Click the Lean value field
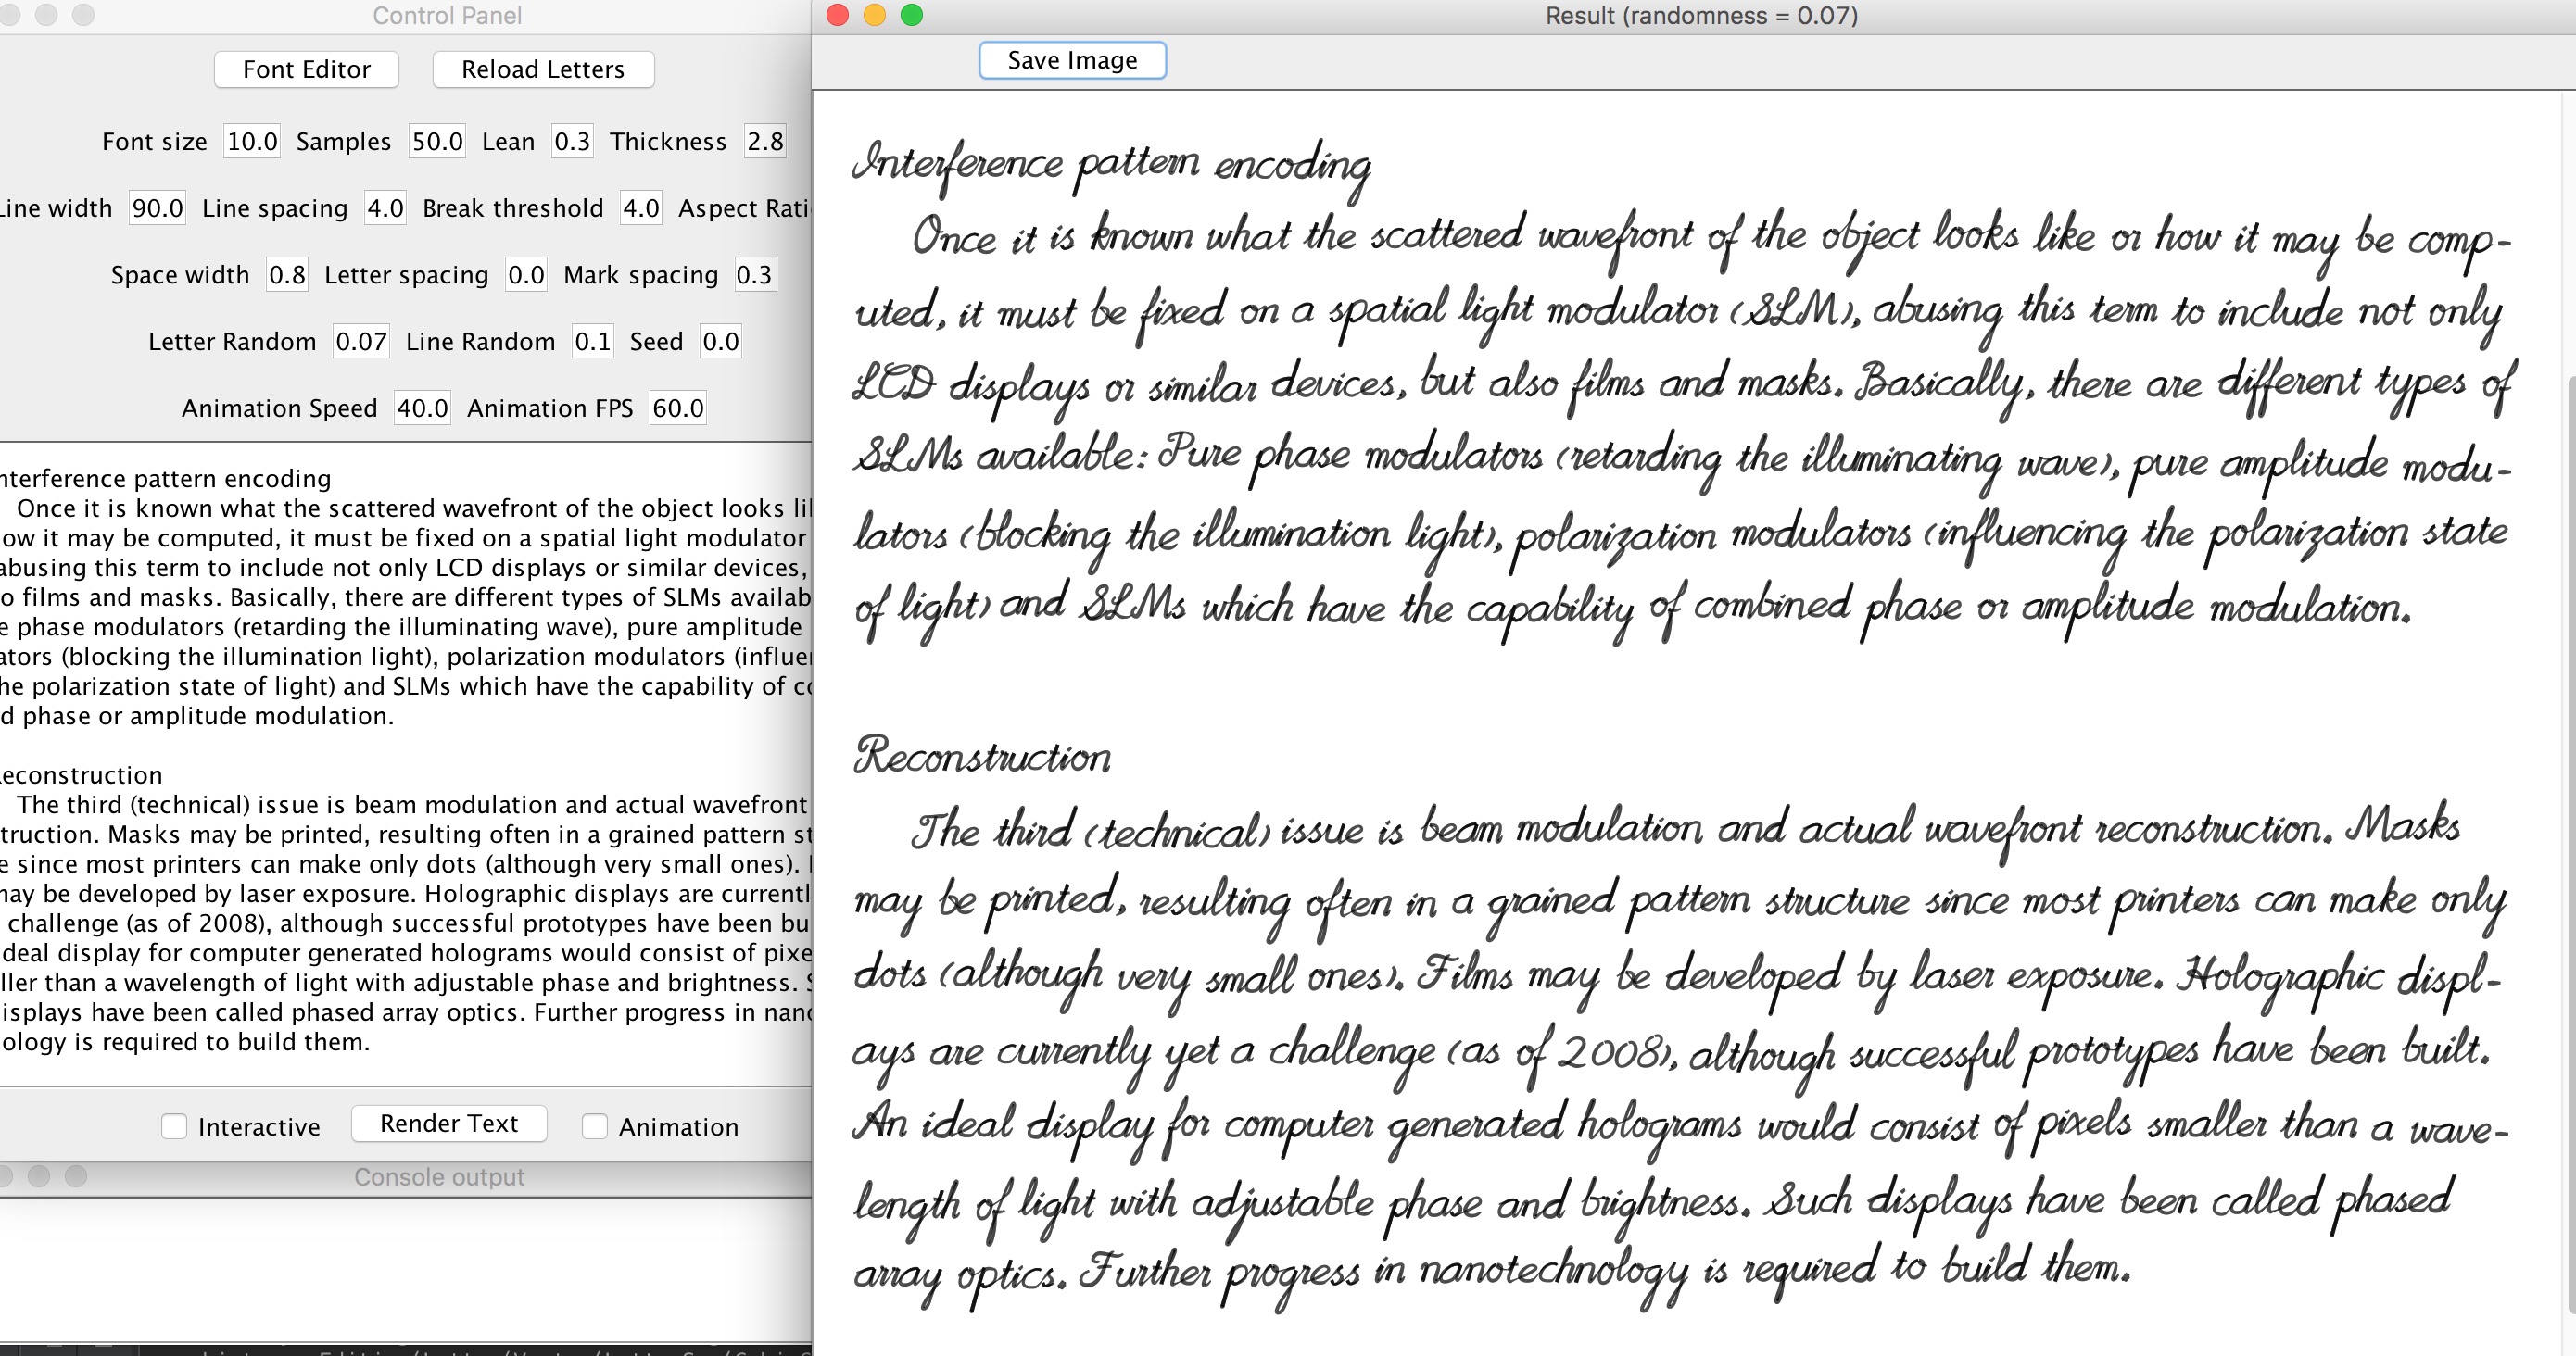This screenshot has width=2576, height=1356. coord(572,141)
